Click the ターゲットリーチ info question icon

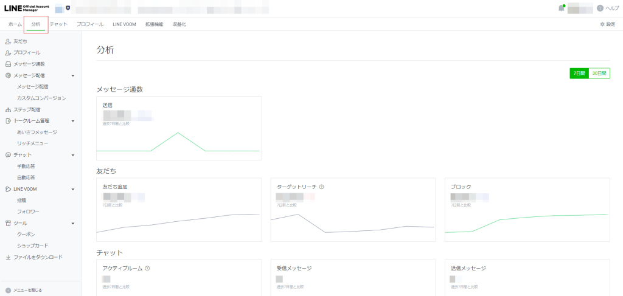321,187
